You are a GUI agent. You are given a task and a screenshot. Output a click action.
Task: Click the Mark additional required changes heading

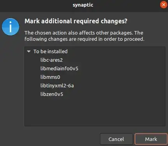pos(76,21)
